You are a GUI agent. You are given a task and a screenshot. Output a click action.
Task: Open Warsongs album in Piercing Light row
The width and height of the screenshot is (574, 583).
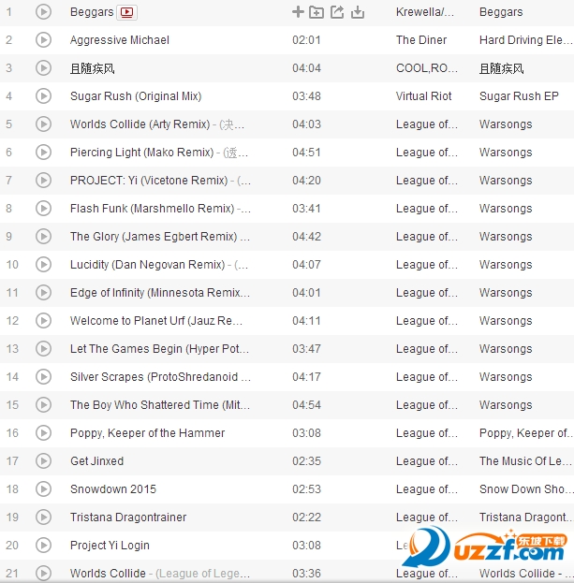coord(506,153)
